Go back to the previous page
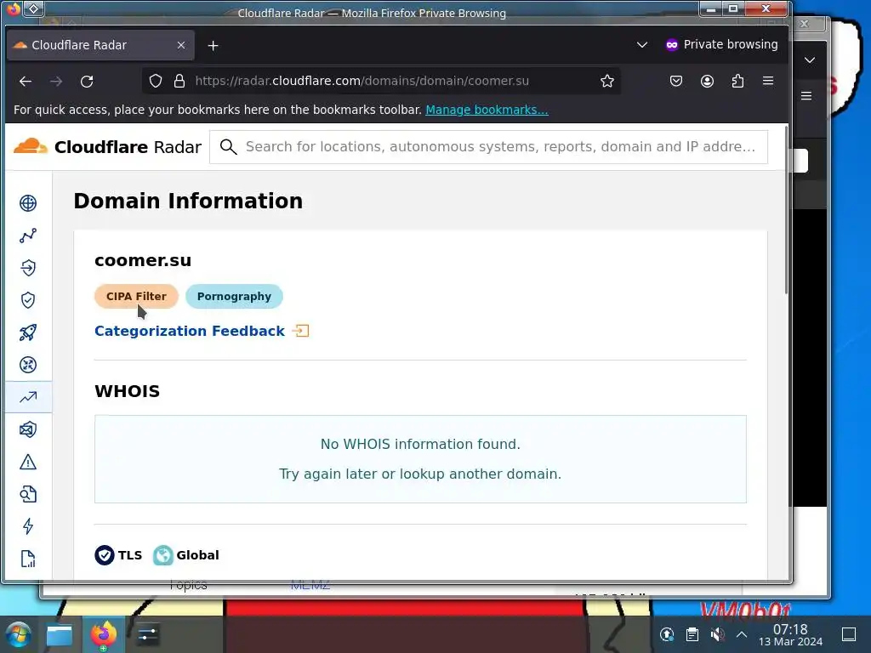 pos(26,81)
